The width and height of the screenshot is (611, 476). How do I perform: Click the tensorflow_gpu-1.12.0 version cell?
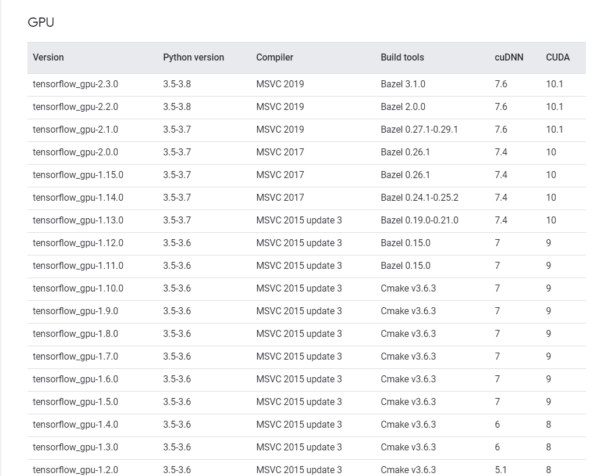click(x=78, y=243)
